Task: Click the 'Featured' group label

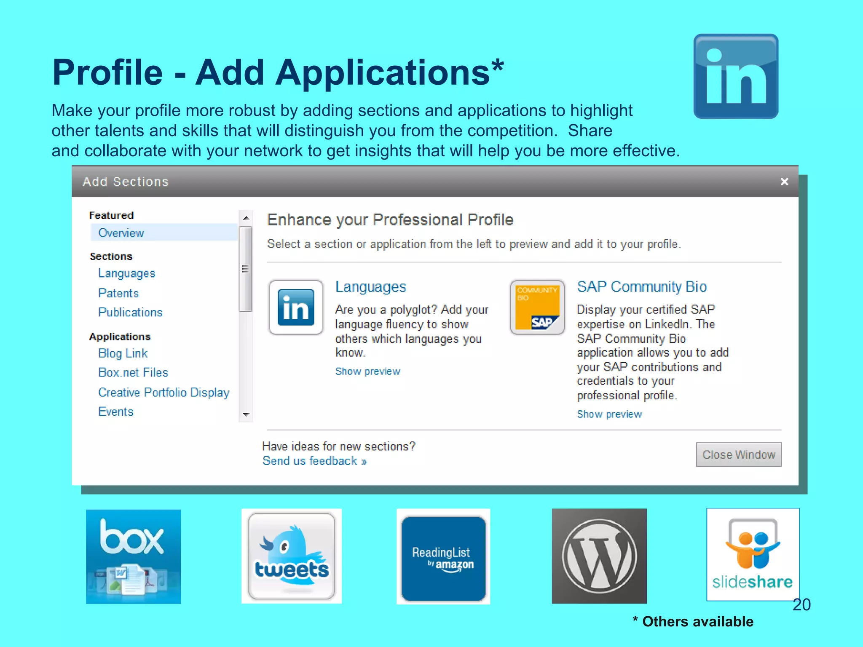Action: click(111, 215)
